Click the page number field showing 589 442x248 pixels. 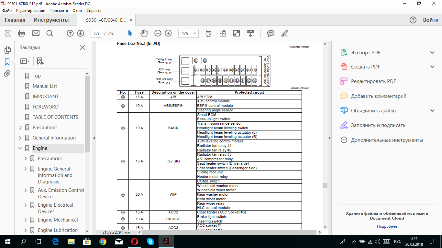(x=96, y=33)
